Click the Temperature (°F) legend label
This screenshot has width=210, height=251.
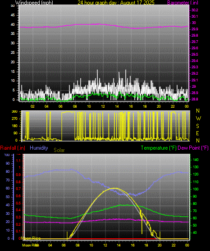[159, 148]
